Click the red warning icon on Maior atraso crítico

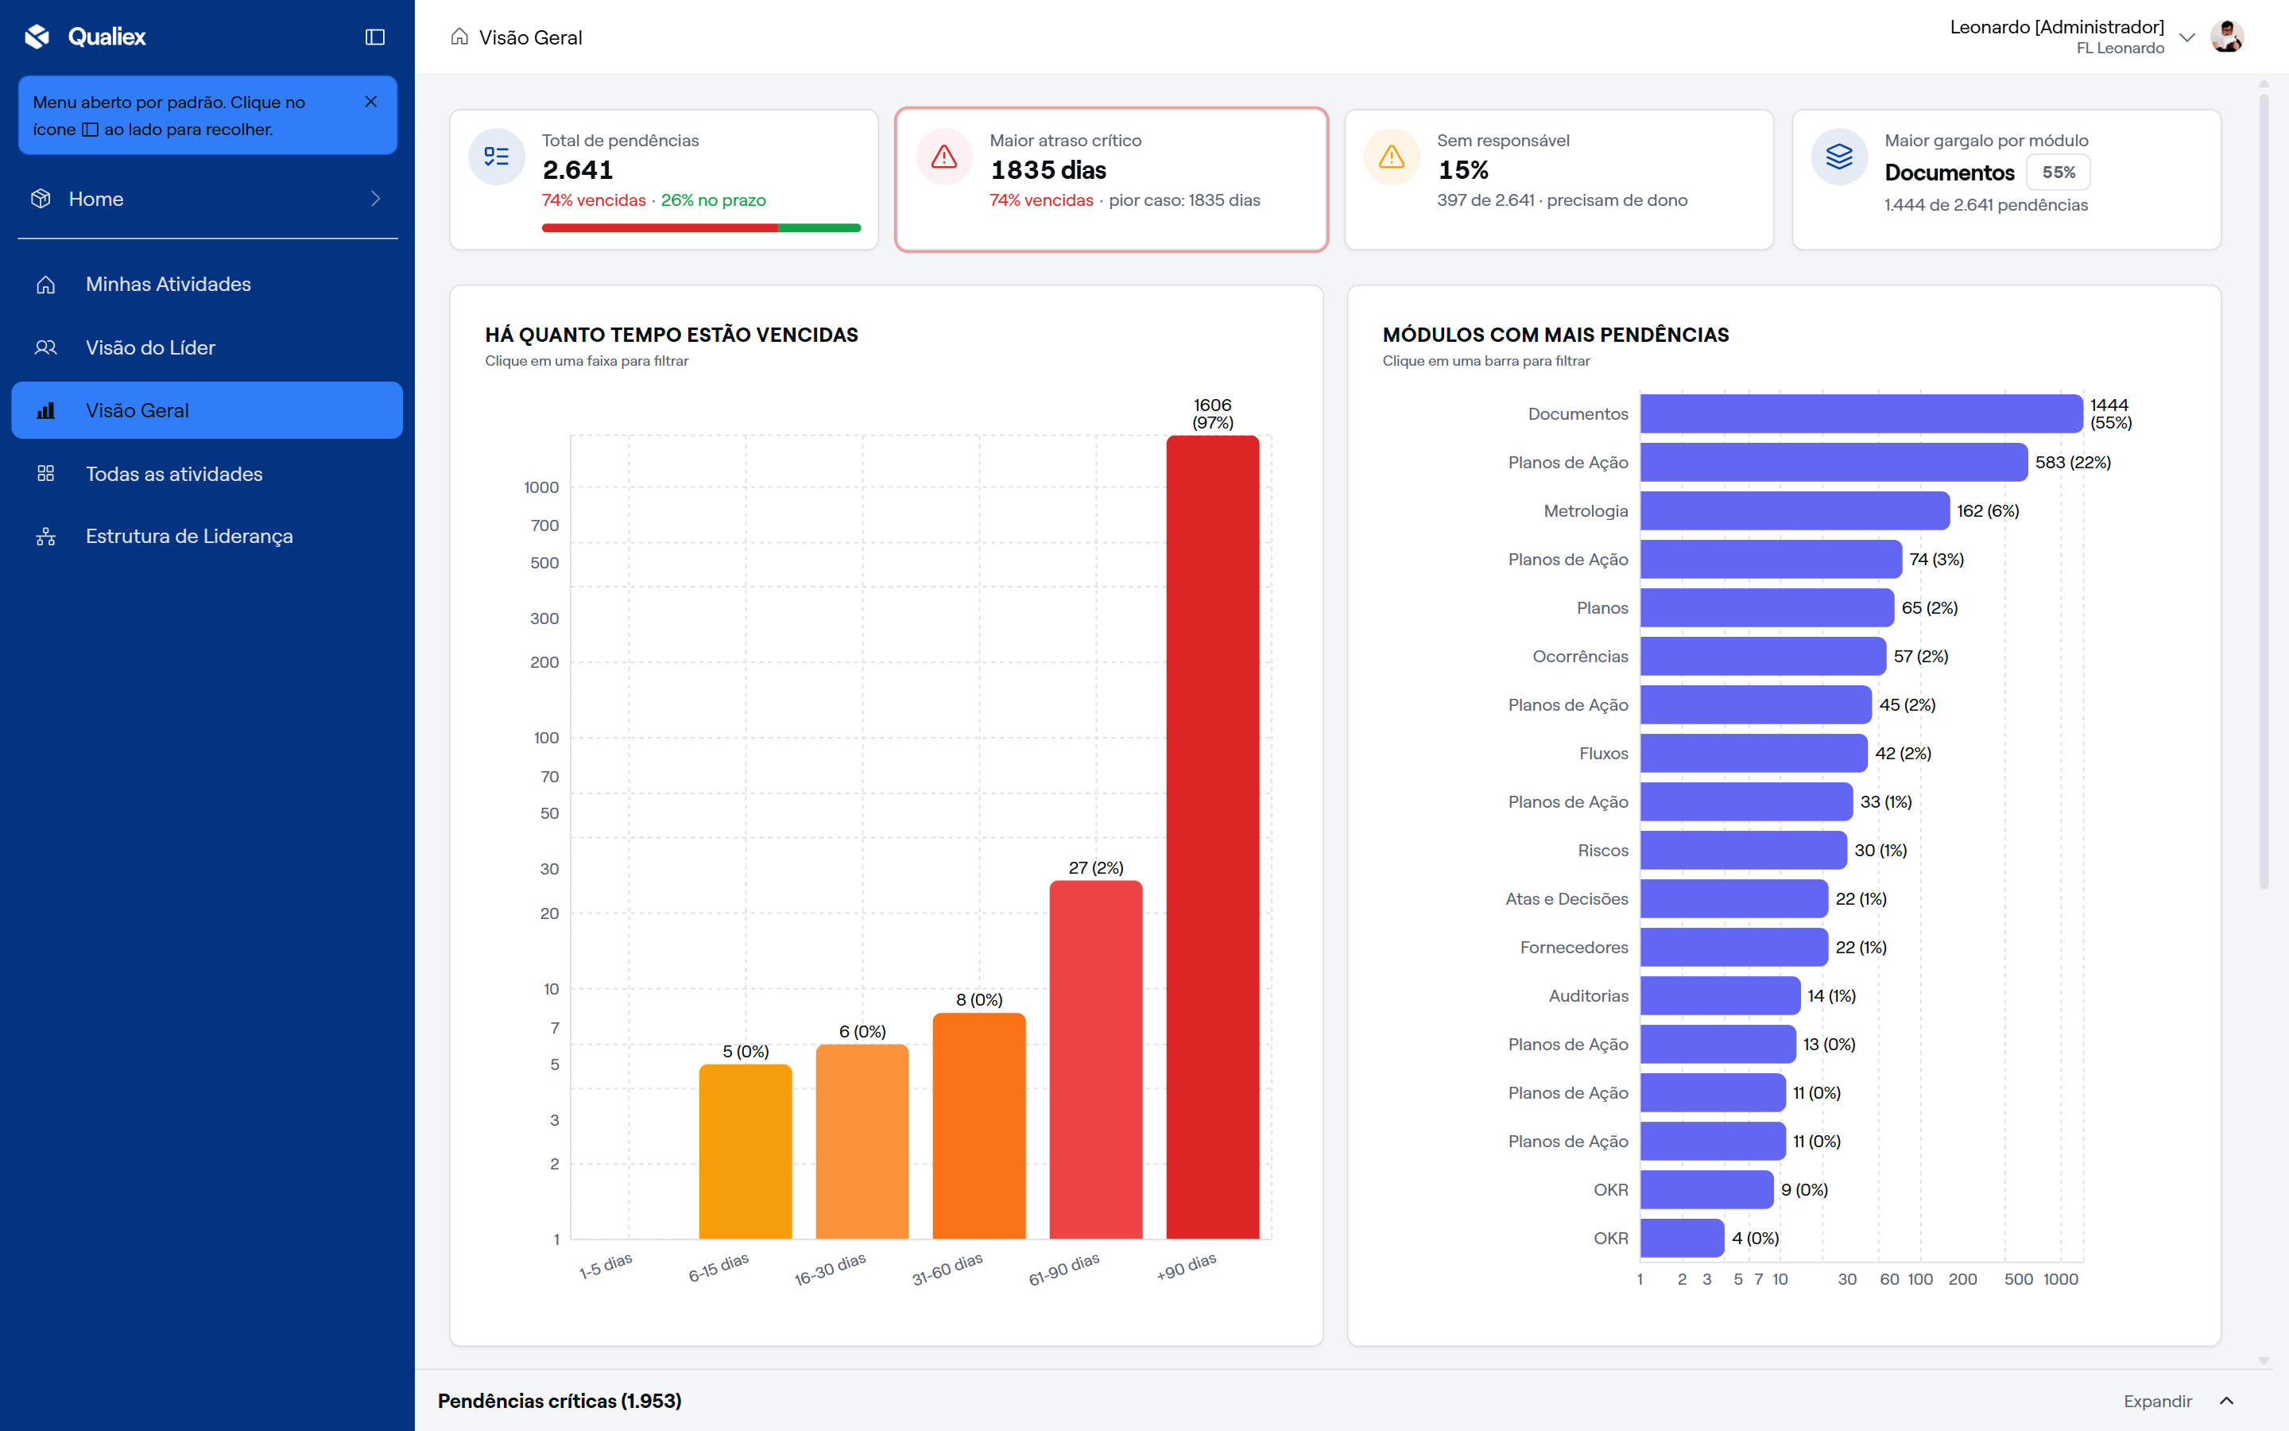pos(944,156)
